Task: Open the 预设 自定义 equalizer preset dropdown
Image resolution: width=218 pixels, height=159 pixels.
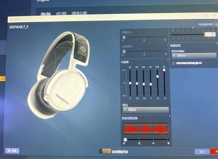Action: point(146,110)
